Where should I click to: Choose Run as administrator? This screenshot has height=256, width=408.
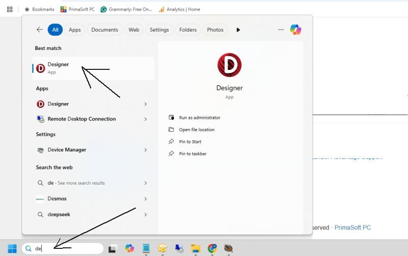(x=199, y=118)
